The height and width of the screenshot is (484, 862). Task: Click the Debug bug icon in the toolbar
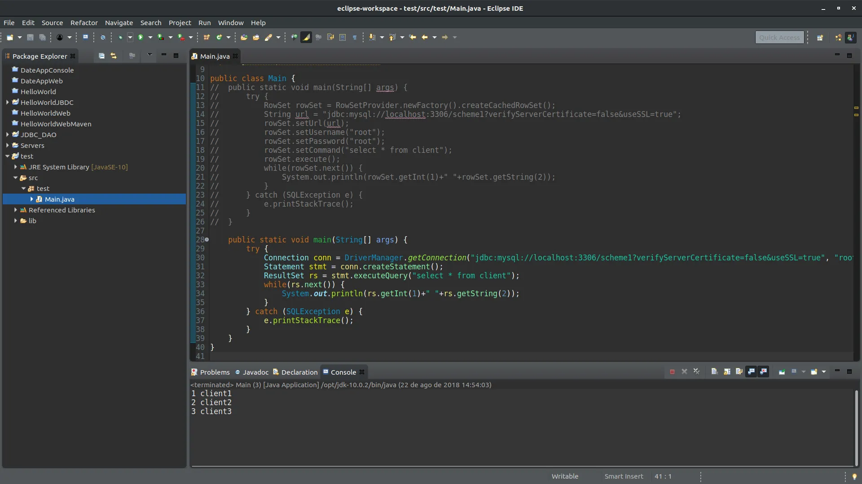[120, 38]
